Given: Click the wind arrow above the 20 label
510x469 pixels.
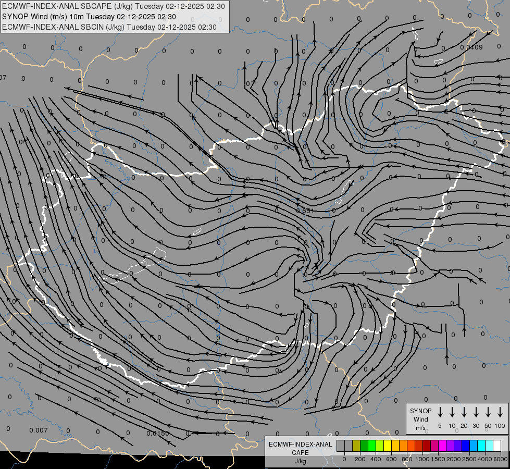Looking at the screenshot, I should (x=464, y=412).
